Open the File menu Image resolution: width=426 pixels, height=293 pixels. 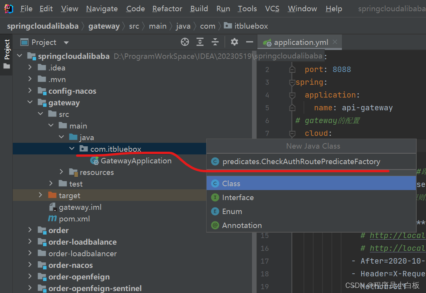tap(26, 9)
